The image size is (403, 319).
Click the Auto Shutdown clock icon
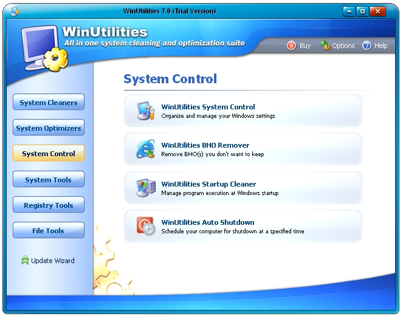(146, 226)
